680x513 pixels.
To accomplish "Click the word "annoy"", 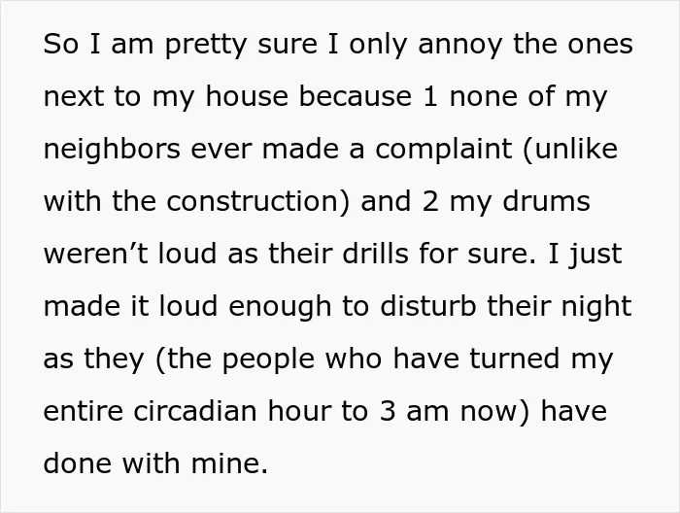I will click(459, 46).
